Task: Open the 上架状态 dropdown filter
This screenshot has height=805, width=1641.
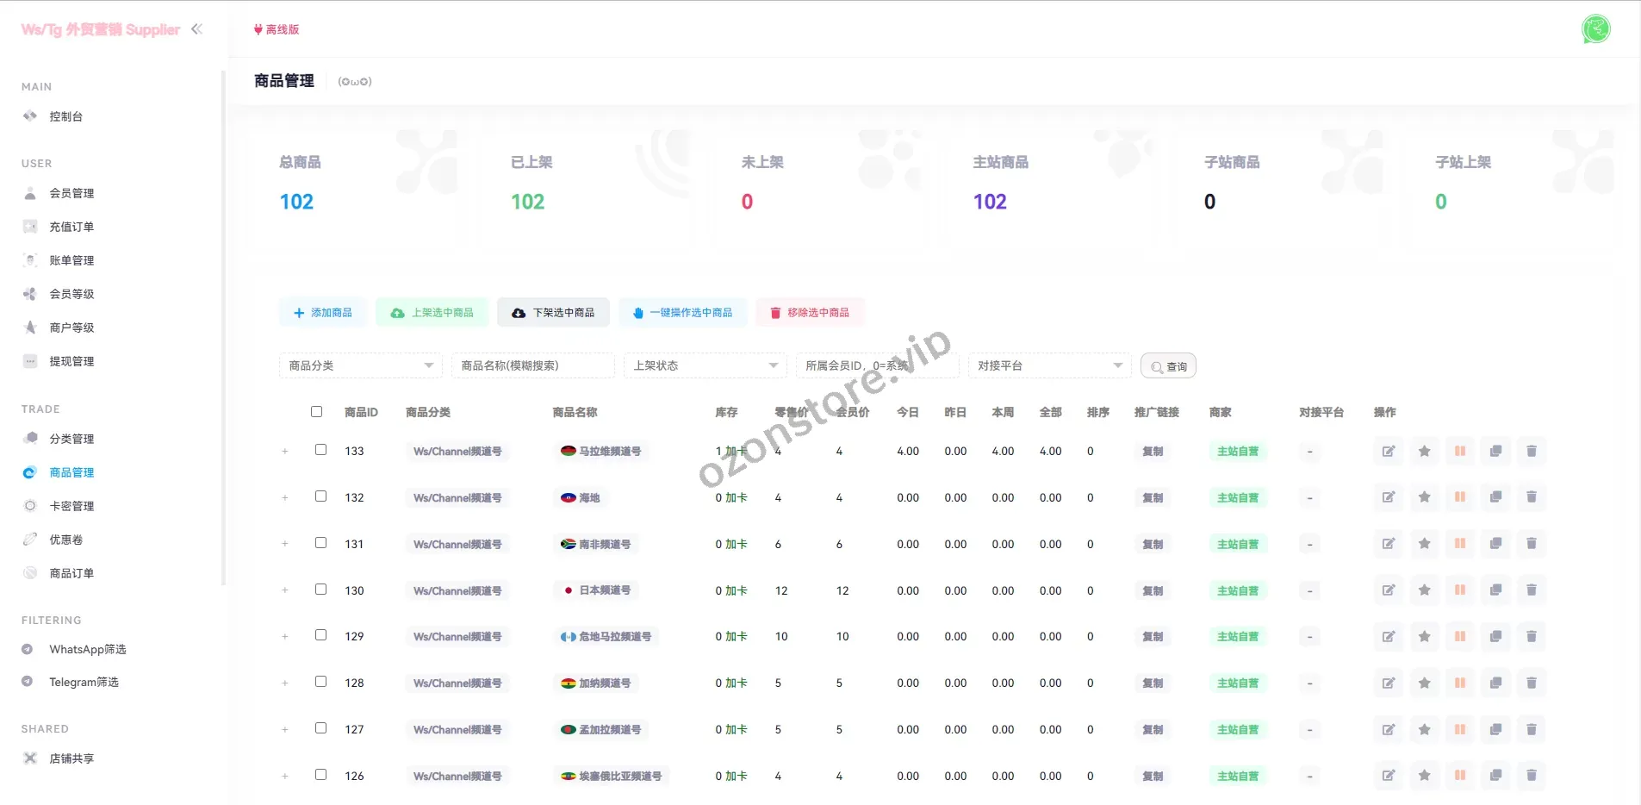Action: point(705,365)
